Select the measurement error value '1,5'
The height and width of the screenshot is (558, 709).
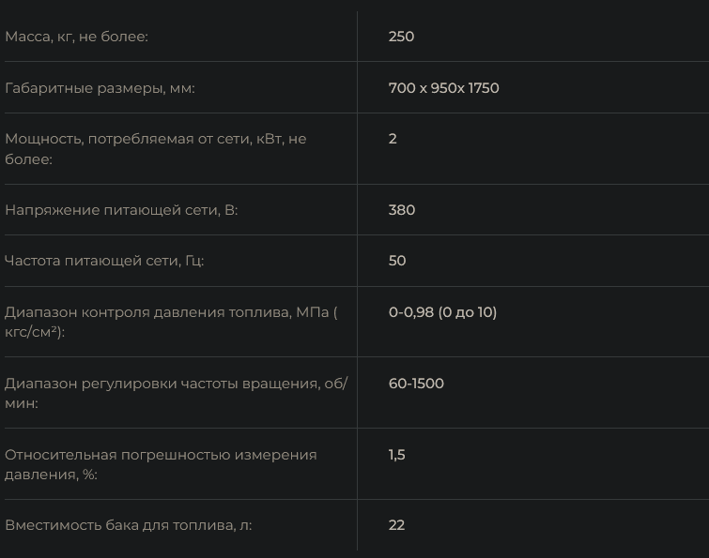click(396, 455)
